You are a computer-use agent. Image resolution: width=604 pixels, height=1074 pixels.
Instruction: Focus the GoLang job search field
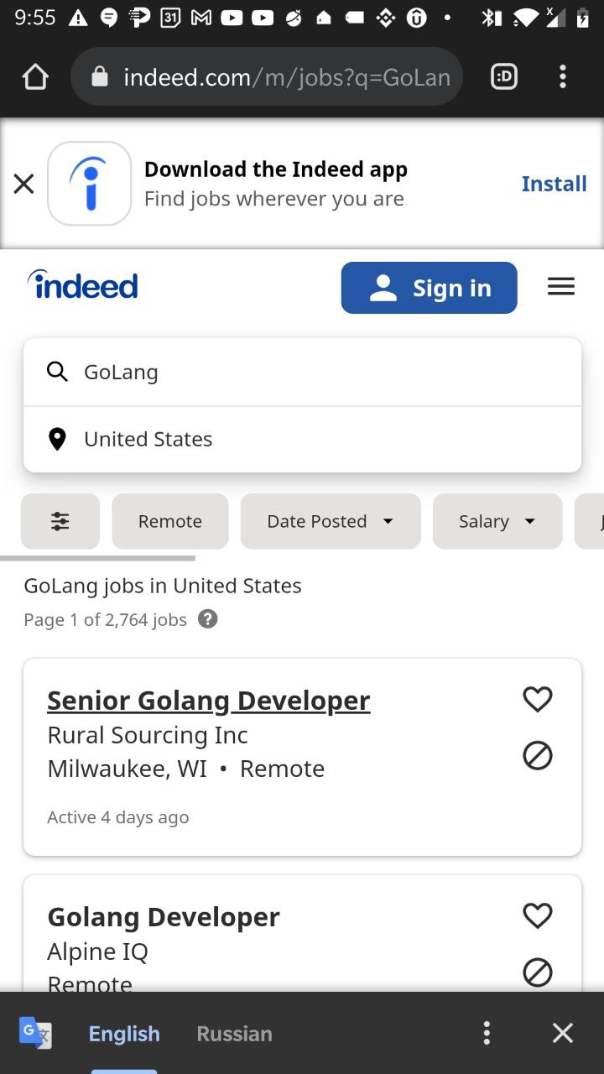(x=303, y=372)
